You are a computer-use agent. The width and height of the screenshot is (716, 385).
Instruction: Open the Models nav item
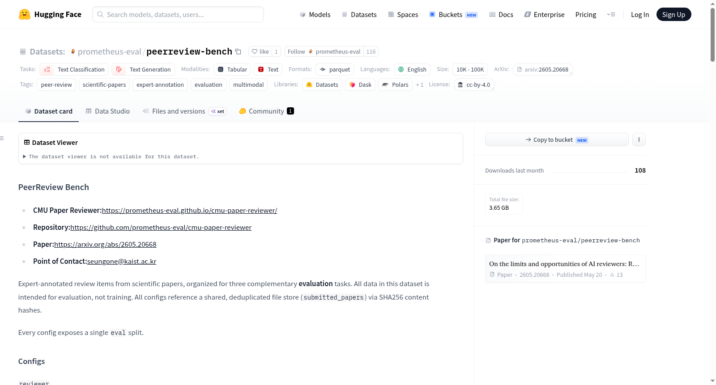pos(315,14)
